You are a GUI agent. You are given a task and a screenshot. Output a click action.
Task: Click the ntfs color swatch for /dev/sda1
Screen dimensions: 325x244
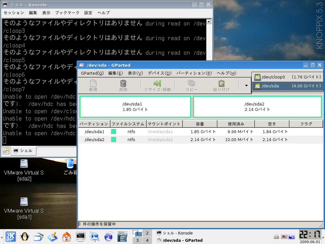click(x=114, y=132)
